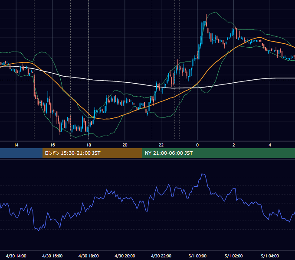Click the 5/1 02:00 date label
The image size is (295, 260).
point(234,256)
